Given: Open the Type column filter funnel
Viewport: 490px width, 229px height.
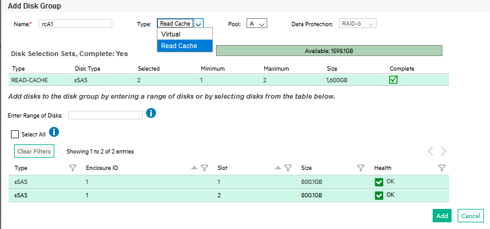Looking at the screenshot, I should pos(73,168).
